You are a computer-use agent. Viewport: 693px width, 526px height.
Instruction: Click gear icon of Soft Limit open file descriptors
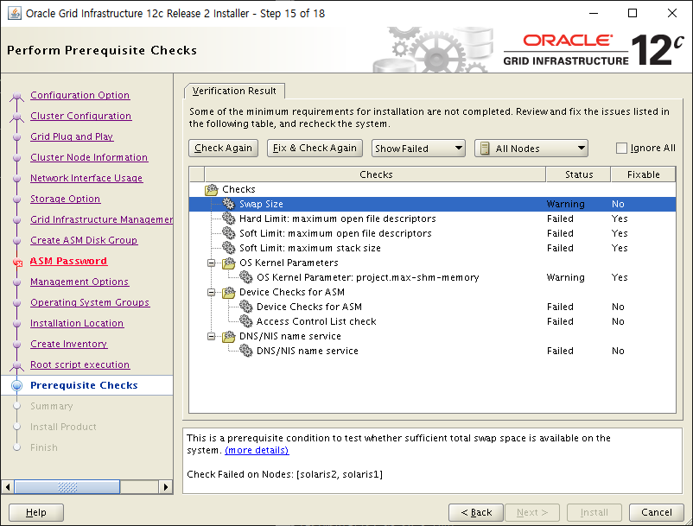click(x=228, y=232)
